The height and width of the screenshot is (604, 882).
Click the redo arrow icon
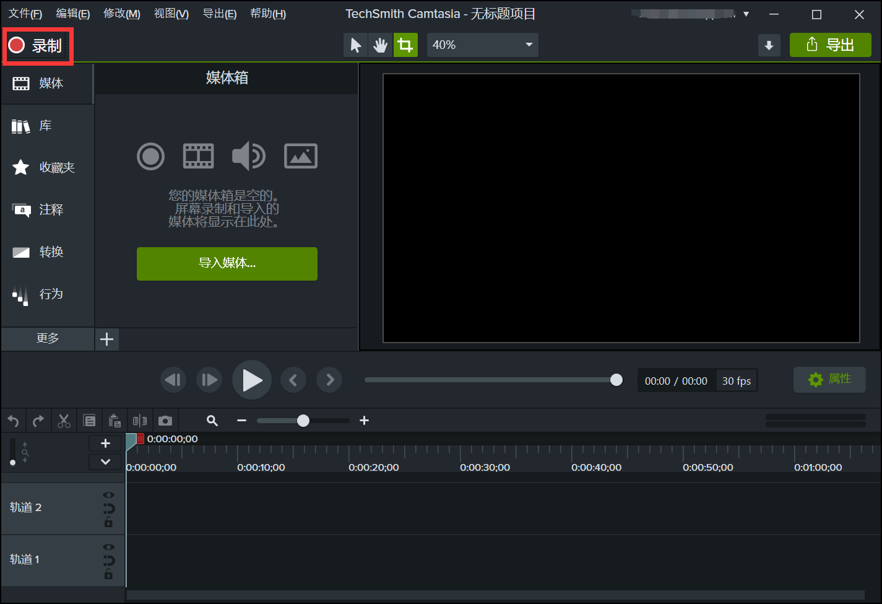(x=38, y=421)
